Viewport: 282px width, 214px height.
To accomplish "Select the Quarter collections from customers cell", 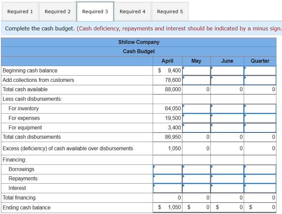I will (x=261, y=80).
